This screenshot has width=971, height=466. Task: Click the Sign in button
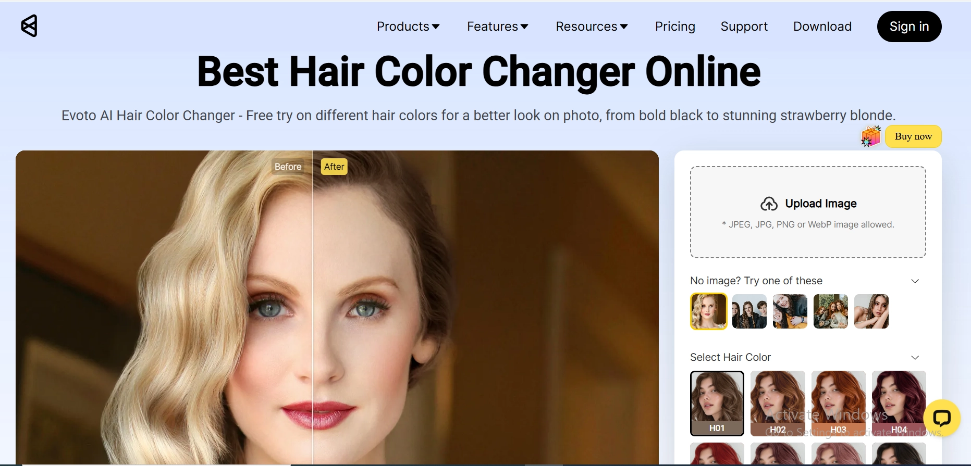point(909,27)
